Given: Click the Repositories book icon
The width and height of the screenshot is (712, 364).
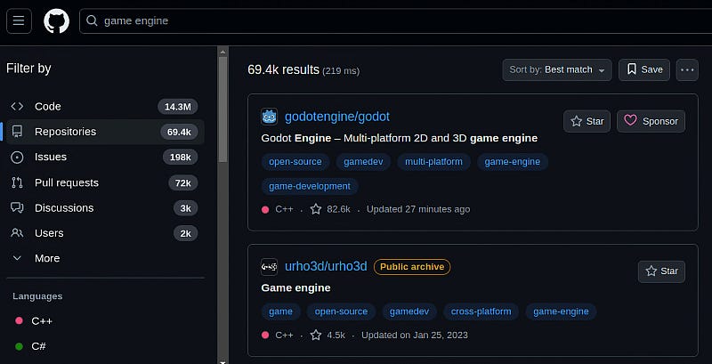Looking at the screenshot, I should pyautogui.click(x=17, y=132).
